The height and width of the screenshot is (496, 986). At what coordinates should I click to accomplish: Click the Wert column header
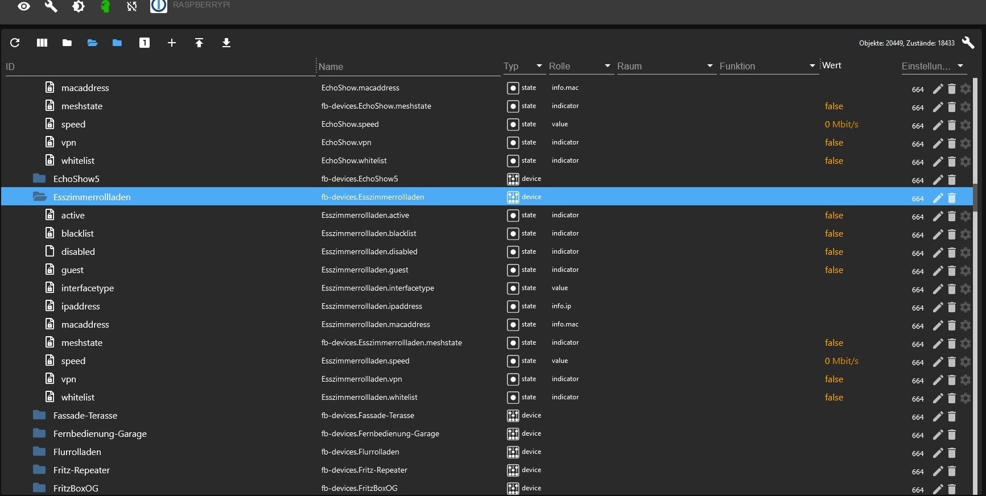(832, 65)
